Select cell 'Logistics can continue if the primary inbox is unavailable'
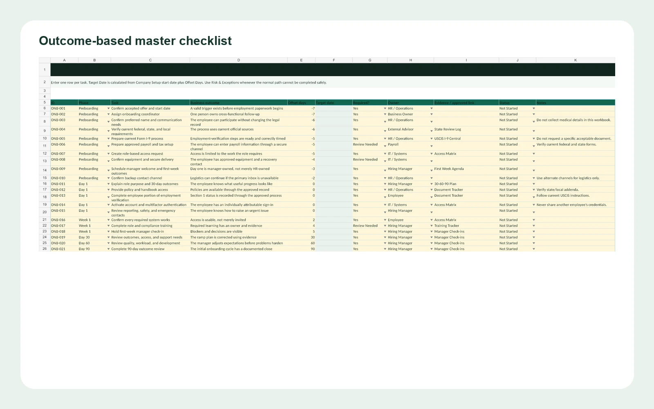The image size is (654, 409). coord(238,178)
